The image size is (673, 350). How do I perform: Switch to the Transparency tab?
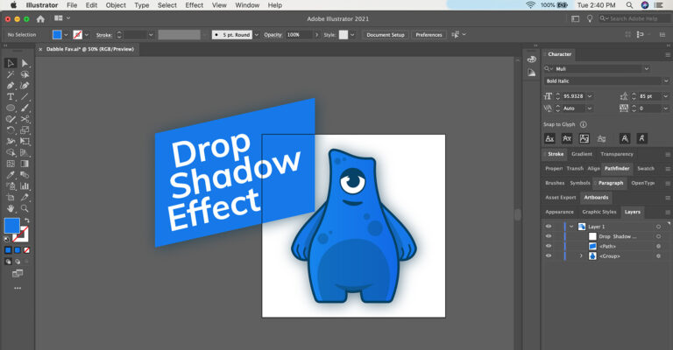click(617, 154)
